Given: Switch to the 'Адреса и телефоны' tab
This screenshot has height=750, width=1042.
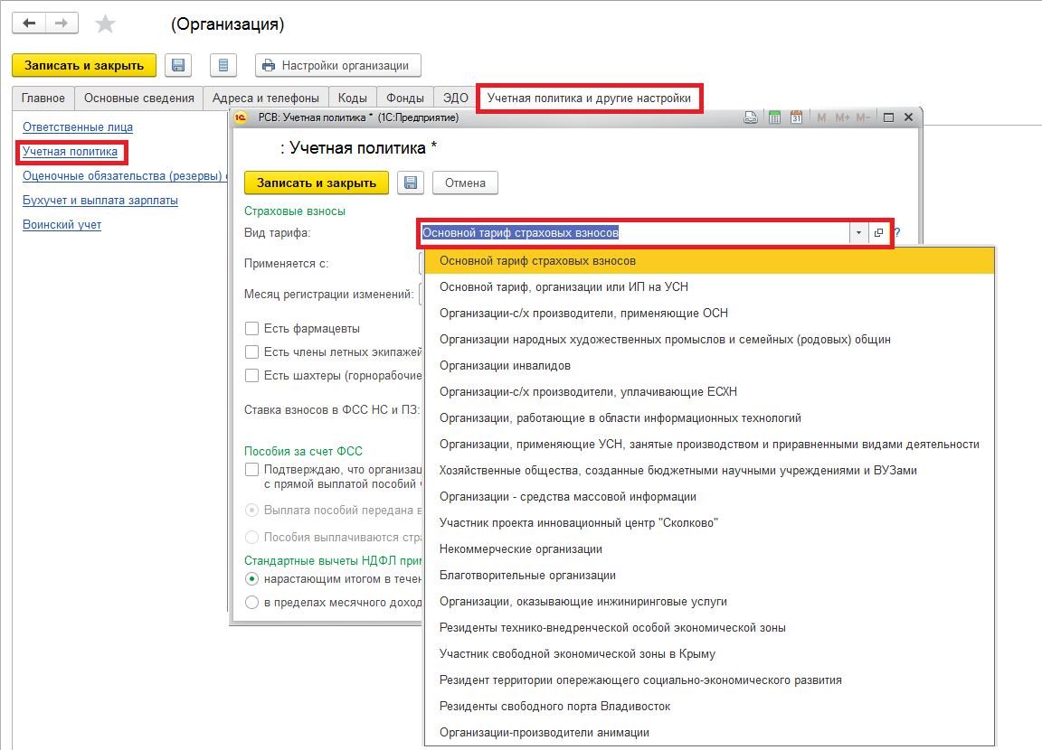Looking at the screenshot, I should 265,98.
